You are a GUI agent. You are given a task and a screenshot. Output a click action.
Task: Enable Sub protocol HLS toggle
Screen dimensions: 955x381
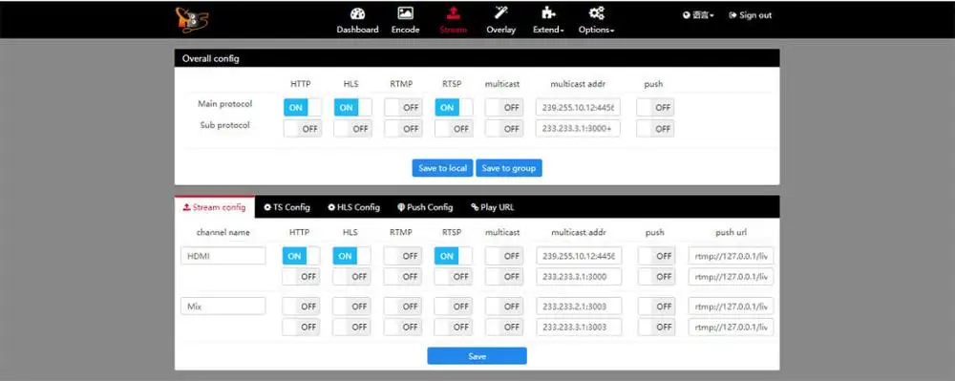click(x=353, y=129)
